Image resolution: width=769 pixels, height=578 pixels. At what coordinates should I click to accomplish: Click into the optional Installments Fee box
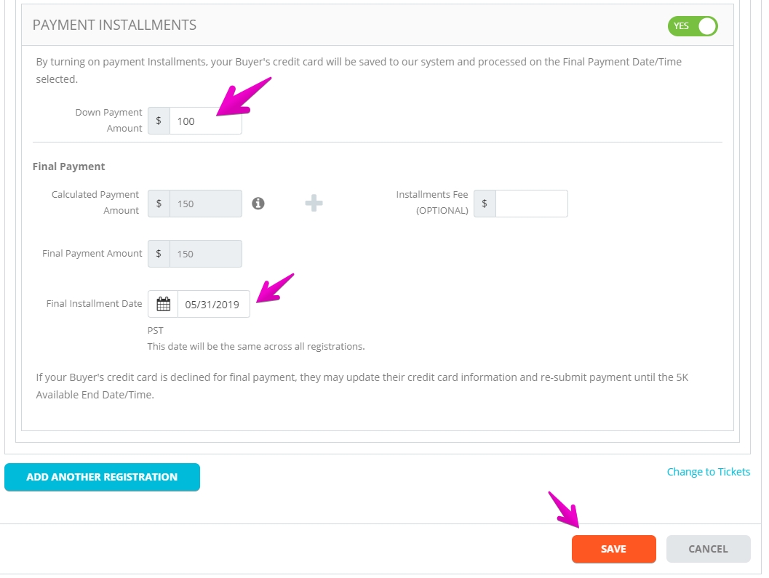coord(532,204)
